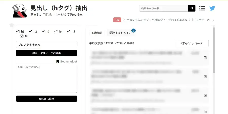Click 検索上位サイトから抽出 button
Image resolution: width=228 pixels, height=114 pixels.
[x=47, y=53]
